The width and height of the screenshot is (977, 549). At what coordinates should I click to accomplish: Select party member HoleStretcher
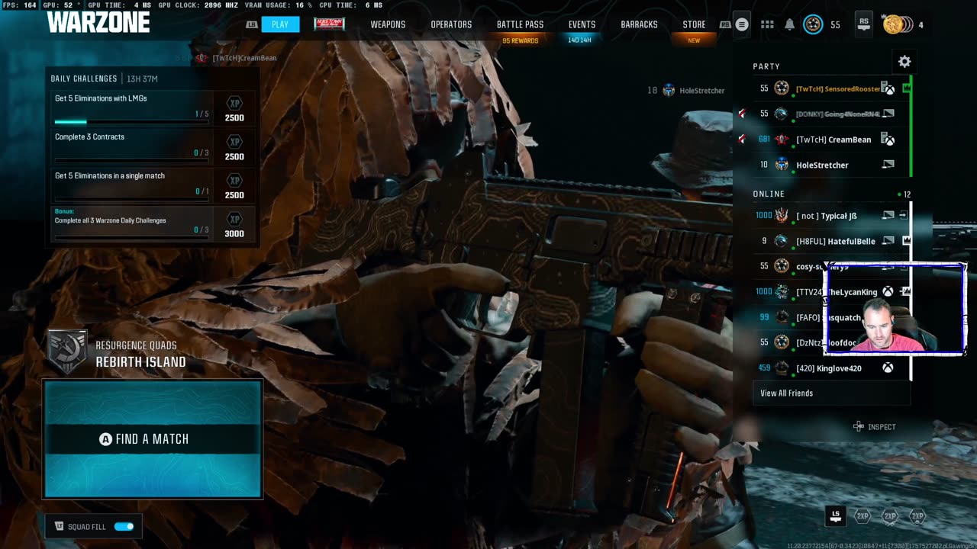(x=831, y=165)
